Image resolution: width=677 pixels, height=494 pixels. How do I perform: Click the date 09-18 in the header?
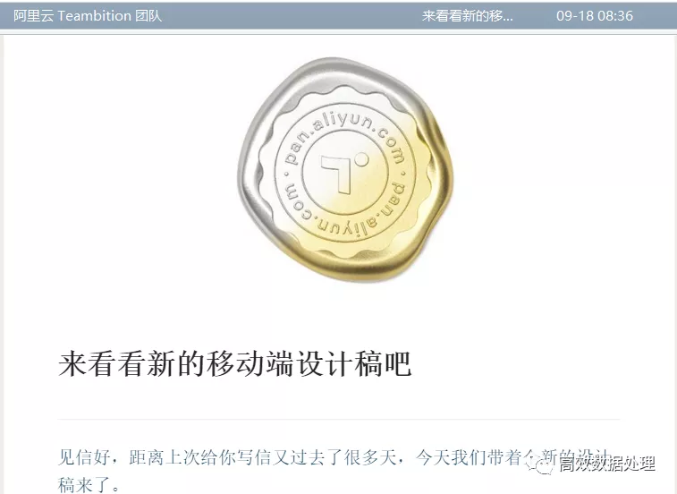click(x=575, y=15)
